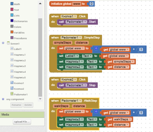This screenshot has height=132, width=153.
Task: Select the Кнопка1 button component
Action: [17, 83]
